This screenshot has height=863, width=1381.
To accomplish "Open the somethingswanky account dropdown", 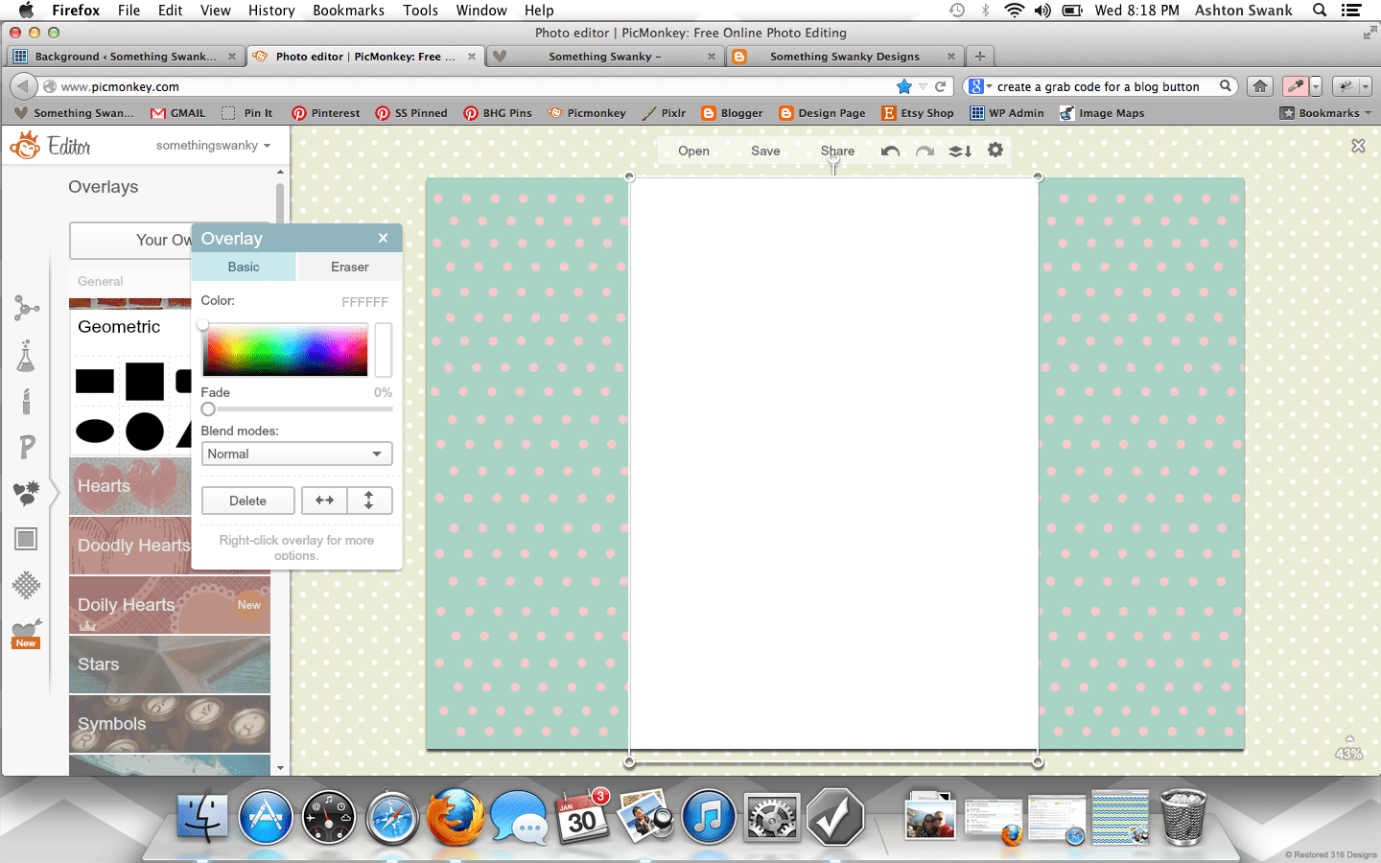I will pos(213,146).
